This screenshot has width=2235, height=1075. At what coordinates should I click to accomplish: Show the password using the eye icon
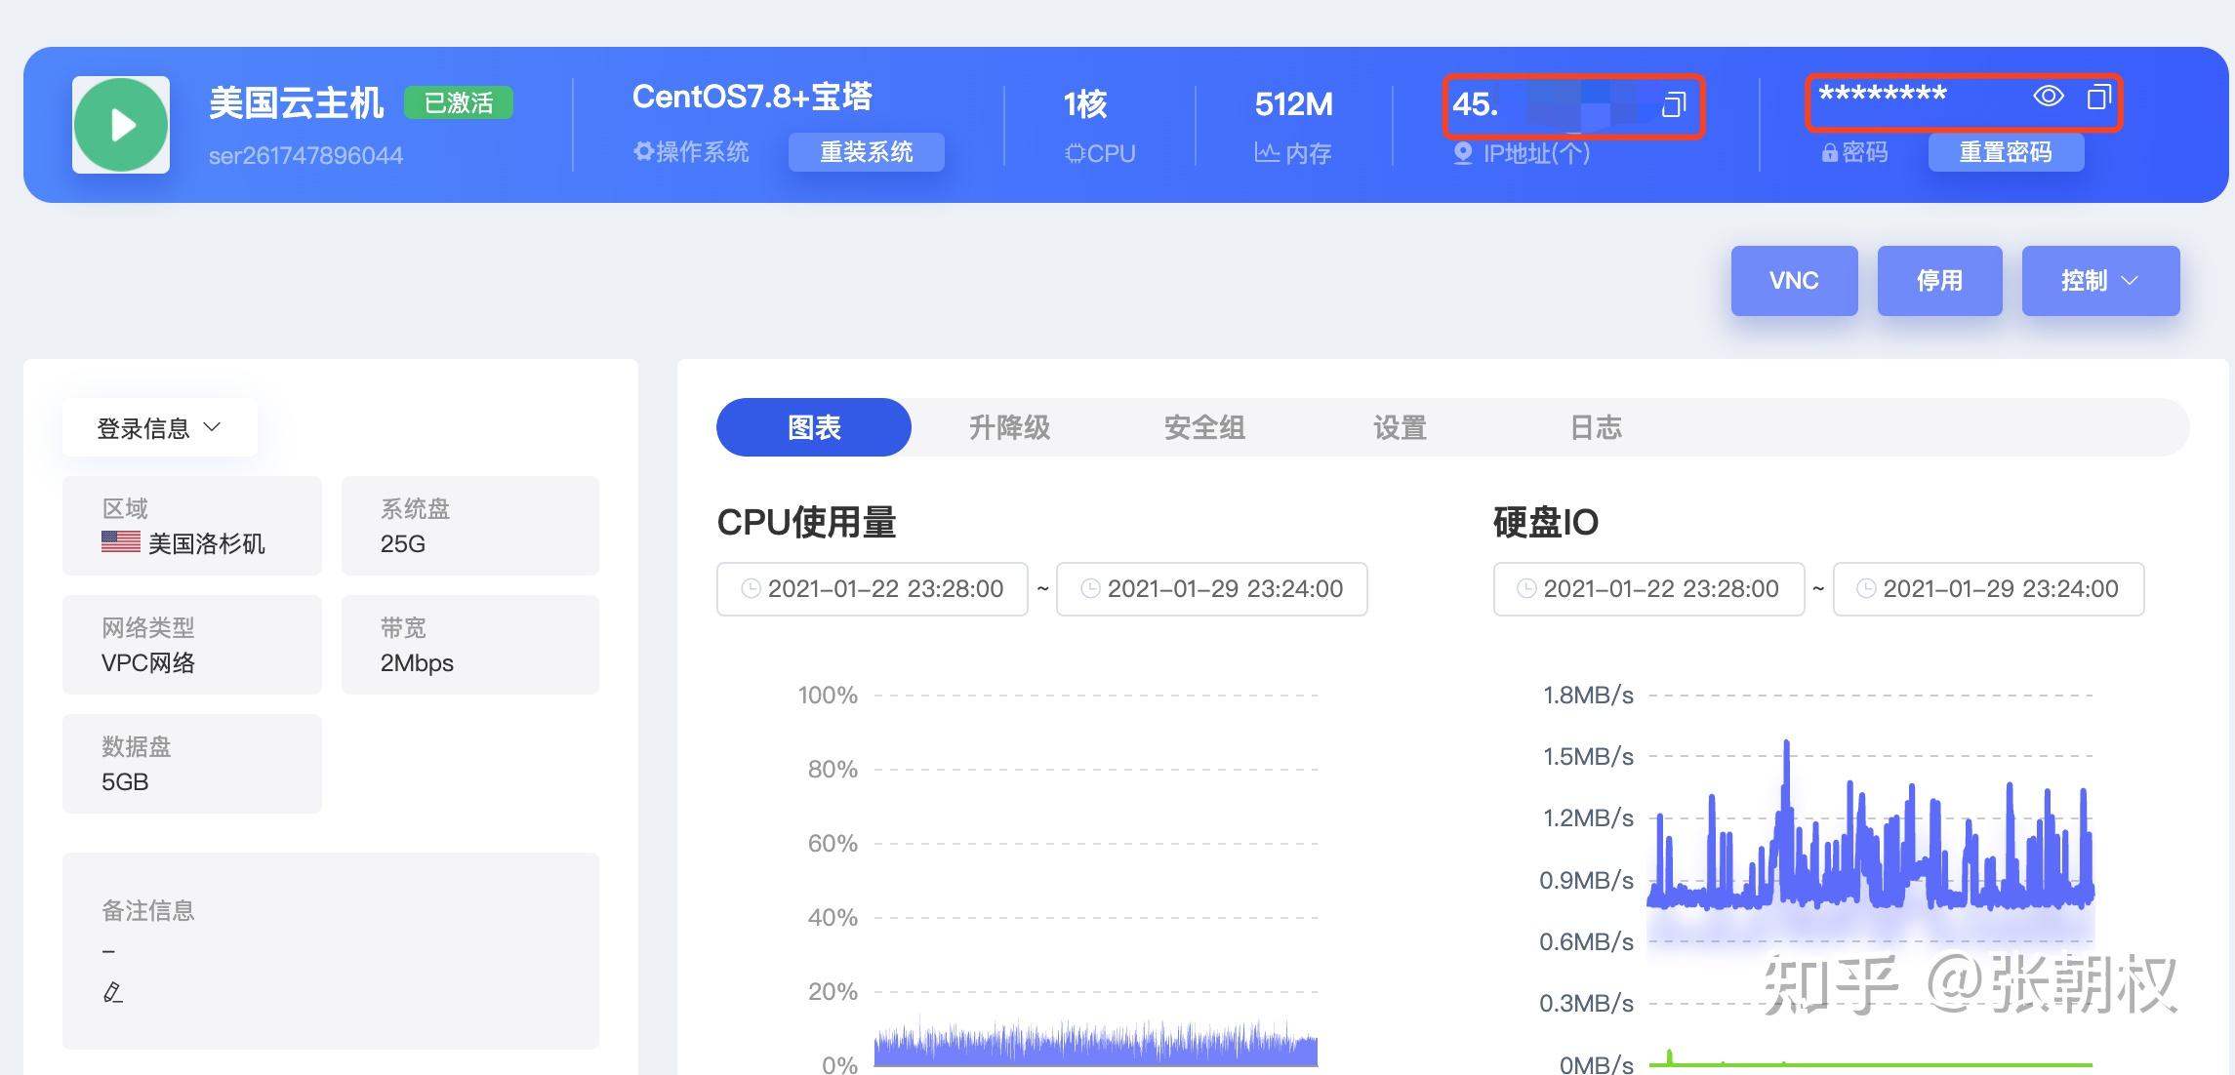[x=2048, y=96]
